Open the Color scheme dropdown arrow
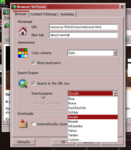The width and height of the screenshot is (131, 150). (x=115, y=53)
